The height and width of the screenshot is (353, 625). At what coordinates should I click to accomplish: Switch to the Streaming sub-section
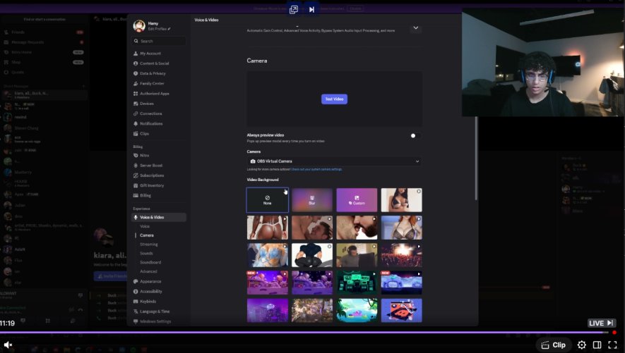pyautogui.click(x=149, y=244)
